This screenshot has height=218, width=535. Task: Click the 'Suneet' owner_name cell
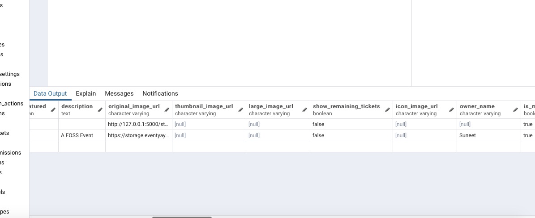(489, 135)
